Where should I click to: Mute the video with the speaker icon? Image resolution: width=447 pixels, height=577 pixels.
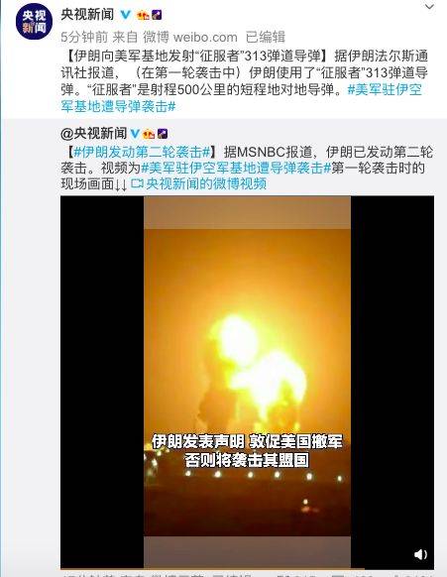420,554
